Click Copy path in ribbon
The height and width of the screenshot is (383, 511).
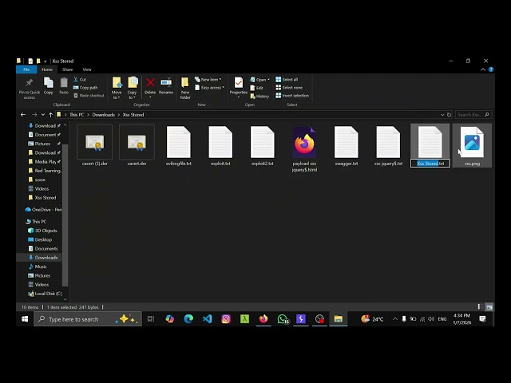85,88
